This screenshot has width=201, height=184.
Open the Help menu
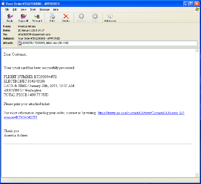[56, 10]
